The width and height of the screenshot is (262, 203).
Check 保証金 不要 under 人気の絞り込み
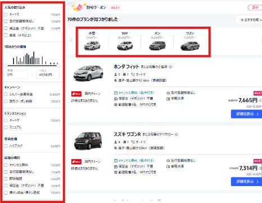(x=6, y=28)
